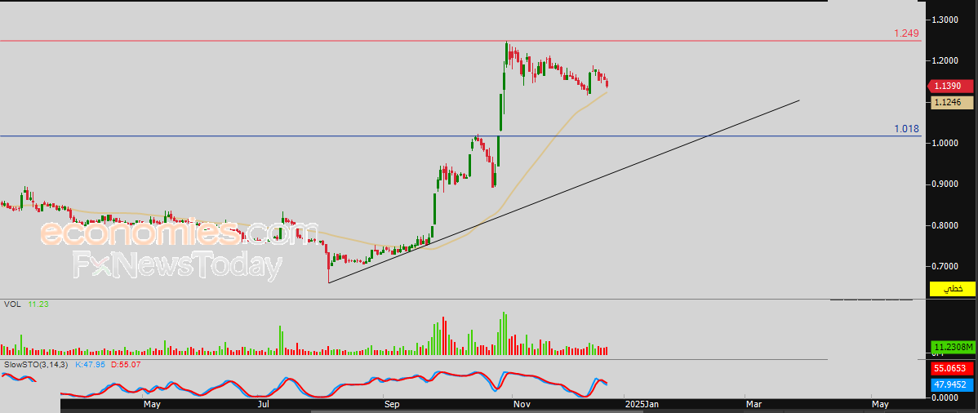978x413 pixels.
Task: Click the 0.9000 price axis label
Action: [945, 184]
